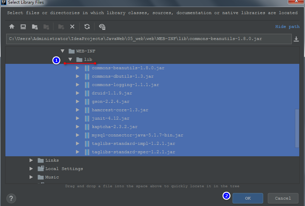The height and width of the screenshot is (206, 305).
Task: Expand commons-logging-1.1.1.jar node
Action: 78,85
